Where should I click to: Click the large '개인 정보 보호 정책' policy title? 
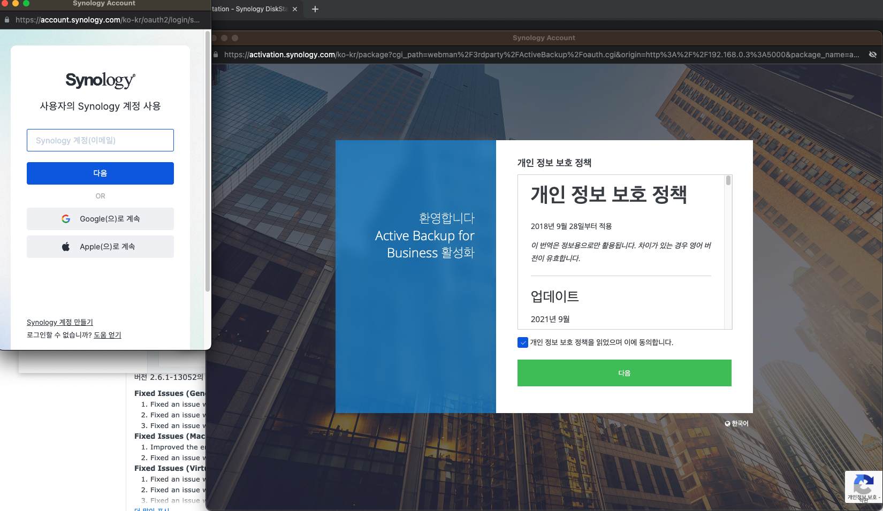608,194
